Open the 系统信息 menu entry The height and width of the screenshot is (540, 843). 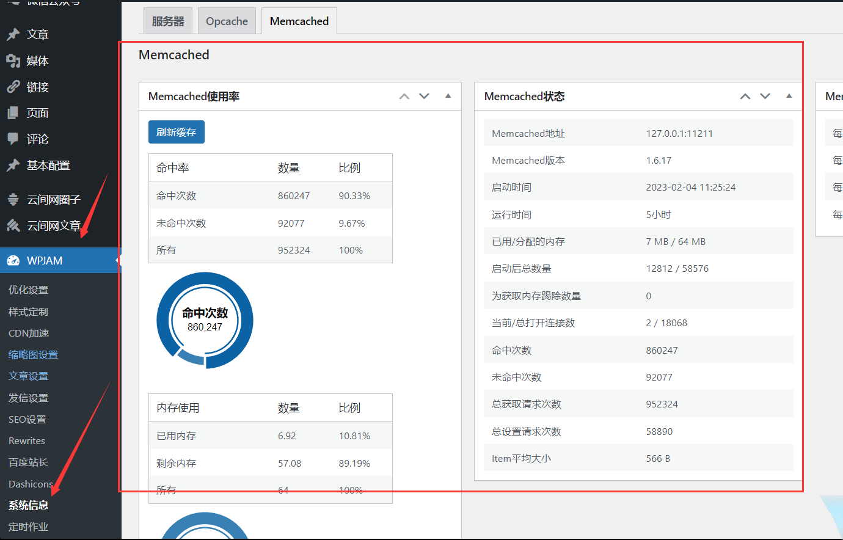tap(28, 505)
